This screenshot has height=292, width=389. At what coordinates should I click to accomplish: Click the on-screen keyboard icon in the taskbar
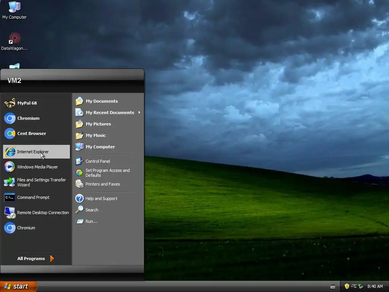(333, 287)
